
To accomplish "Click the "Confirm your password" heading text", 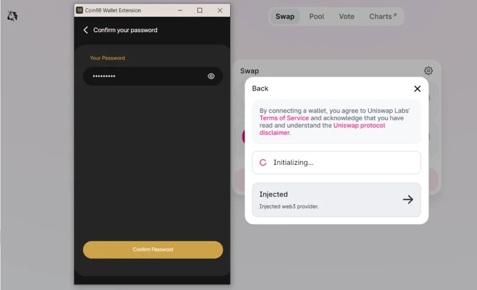I will pos(125,30).
